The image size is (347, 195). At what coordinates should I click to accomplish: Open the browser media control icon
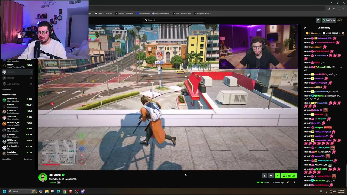pos(334,8)
